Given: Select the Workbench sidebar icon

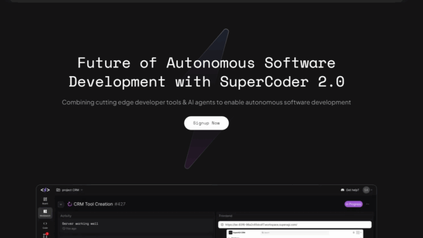Looking at the screenshot, I should [45, 213].
